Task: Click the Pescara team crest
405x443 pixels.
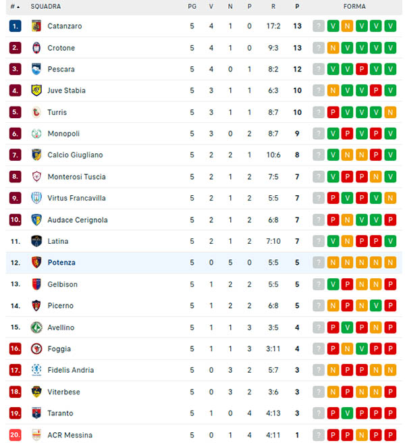Action: pyautogui.click(x=36, y=70)
